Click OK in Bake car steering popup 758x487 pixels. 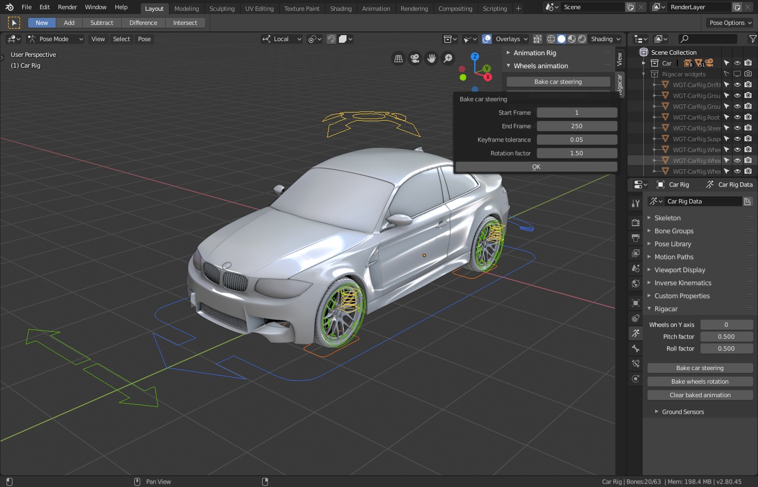537,167
